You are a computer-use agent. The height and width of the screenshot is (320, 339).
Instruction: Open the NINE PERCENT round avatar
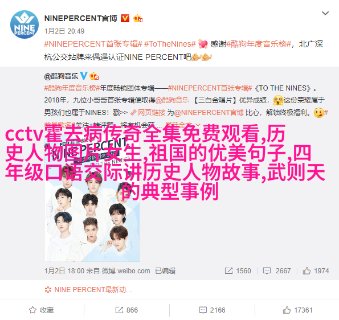pyautogui.click(x=24, y=24)
